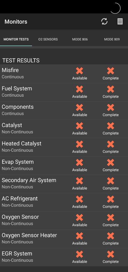This screenshot has height=272, width=128.
Task: Tap the refresh monitors icon
Action: 104,21
